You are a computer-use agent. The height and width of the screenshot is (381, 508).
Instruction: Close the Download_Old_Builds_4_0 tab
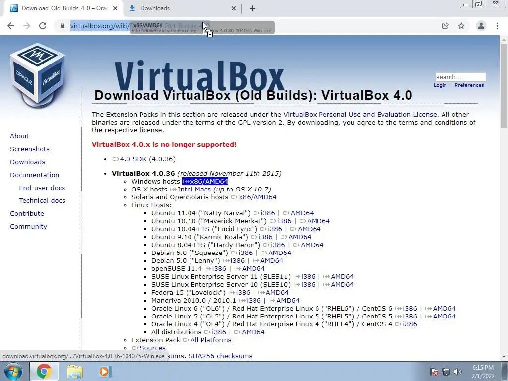tap(115, 8)
